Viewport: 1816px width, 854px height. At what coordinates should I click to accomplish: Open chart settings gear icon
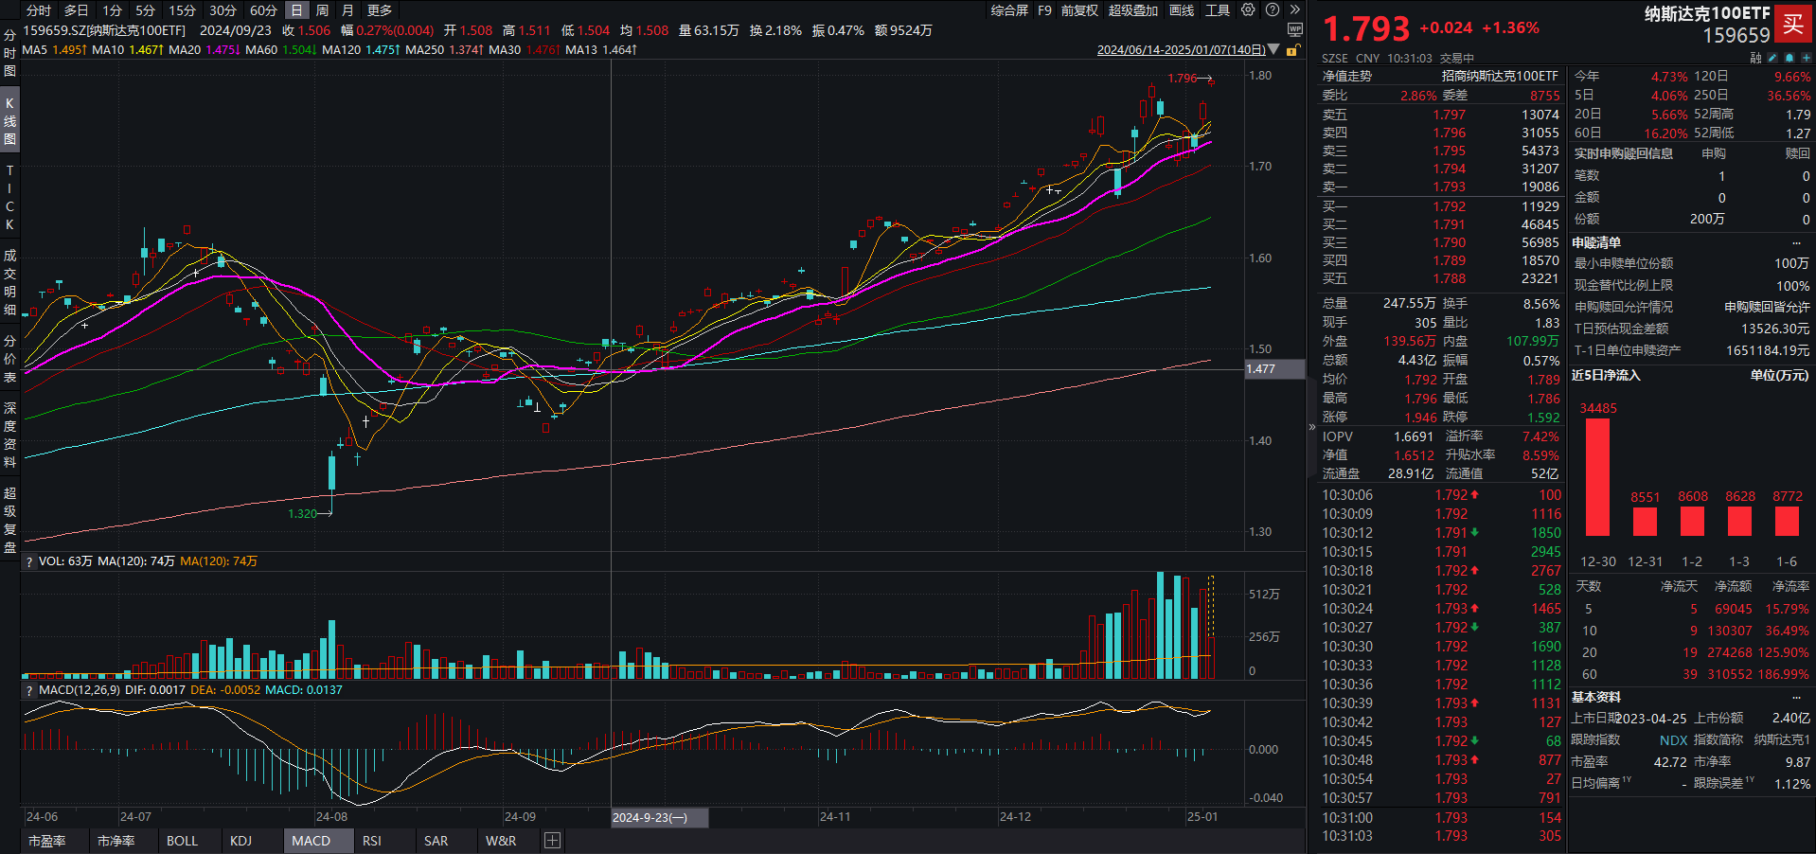[x=1248, y=10]
